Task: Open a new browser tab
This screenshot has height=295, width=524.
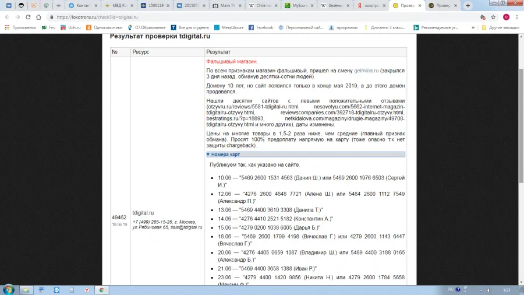Action: tap(468, 5)
